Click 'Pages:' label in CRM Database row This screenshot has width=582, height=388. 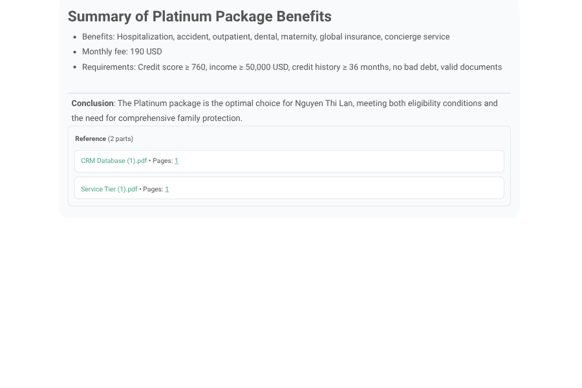(162, 161)
